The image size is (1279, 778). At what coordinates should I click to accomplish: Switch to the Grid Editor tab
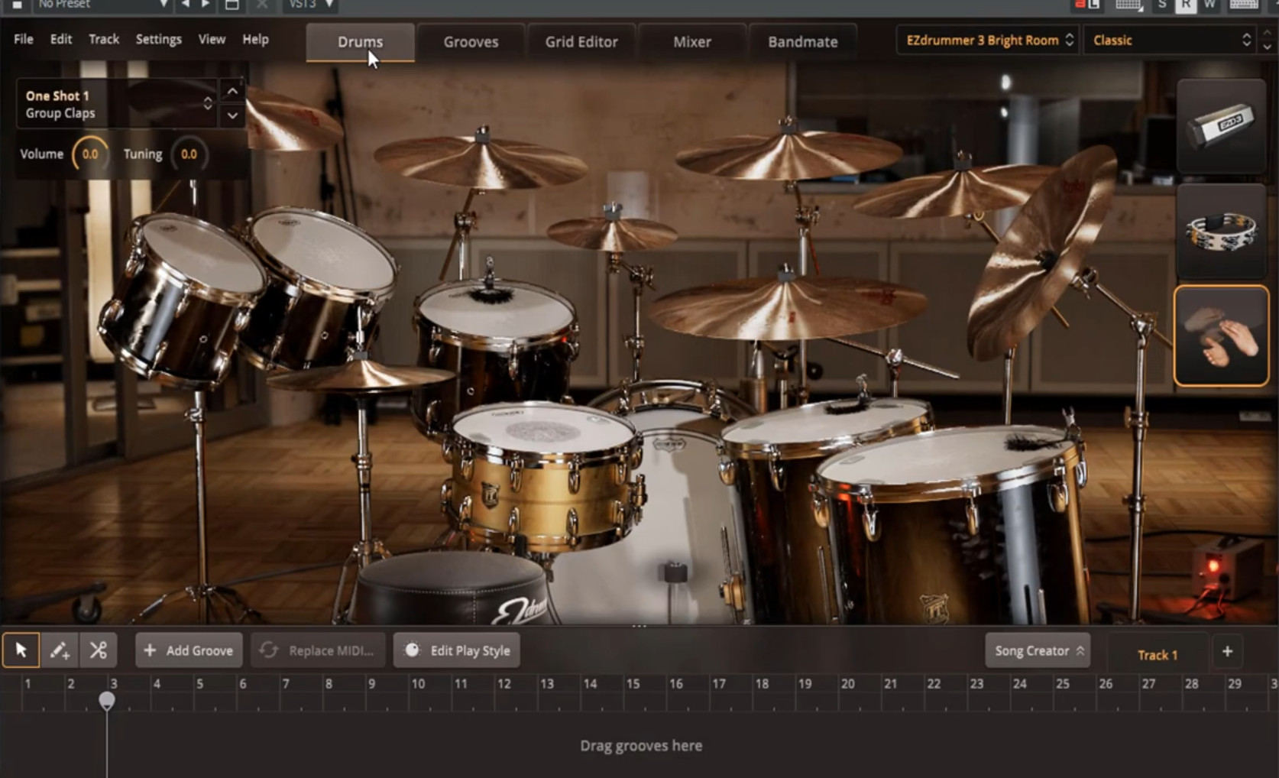(581, 42)
